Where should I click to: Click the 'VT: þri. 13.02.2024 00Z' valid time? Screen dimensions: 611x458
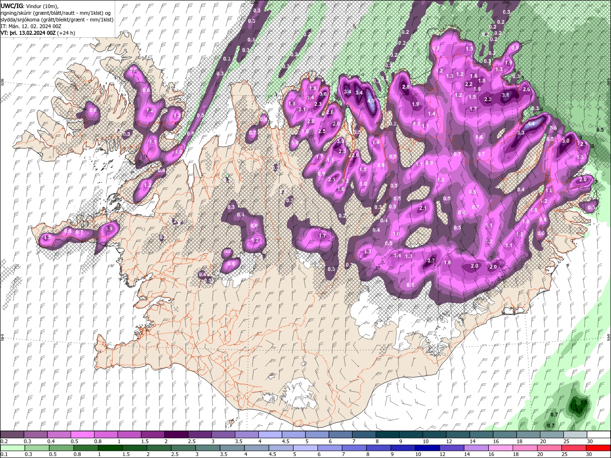pyautogui.click(x=28, y=33)
